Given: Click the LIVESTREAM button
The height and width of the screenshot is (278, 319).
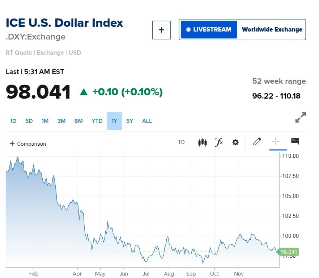Looking at the screenshot, I should (208, 30).
